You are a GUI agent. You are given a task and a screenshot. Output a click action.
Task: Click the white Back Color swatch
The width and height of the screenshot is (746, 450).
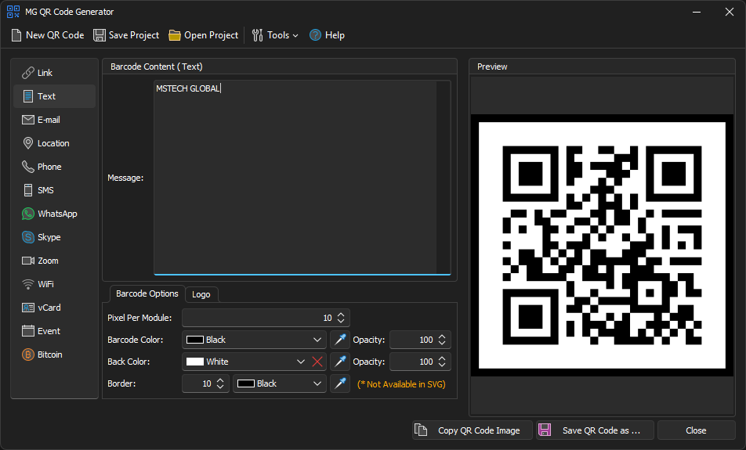click(x=195, y=362)
